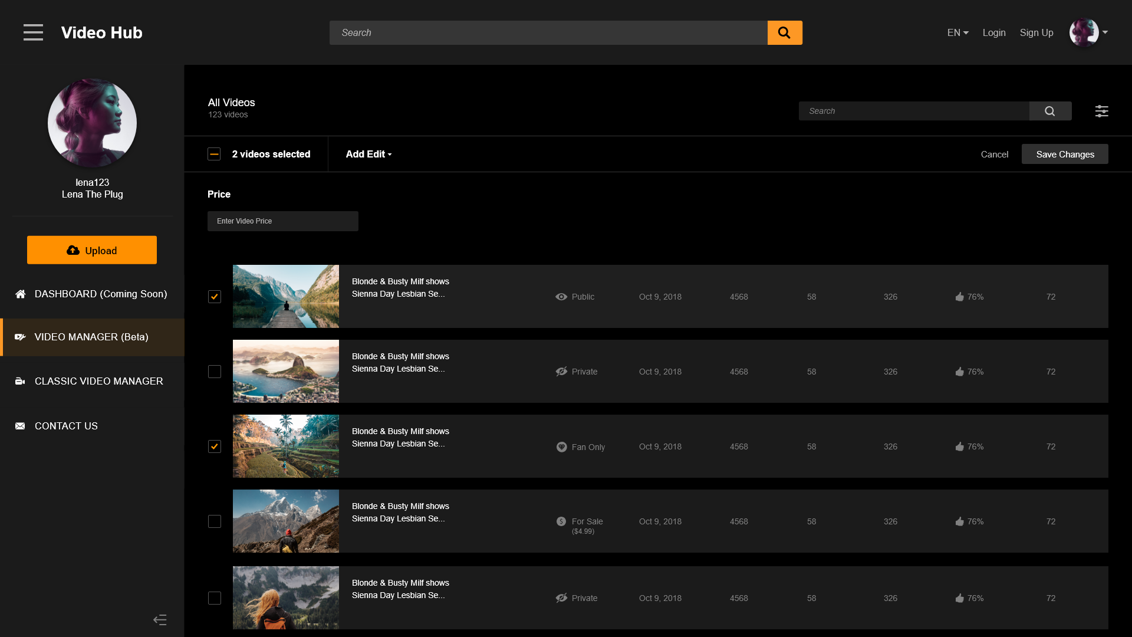Click thumbs-up icon in first video row
This screenshot has height=637, width=1132.
pyautogui.click(x=959, y=297)
